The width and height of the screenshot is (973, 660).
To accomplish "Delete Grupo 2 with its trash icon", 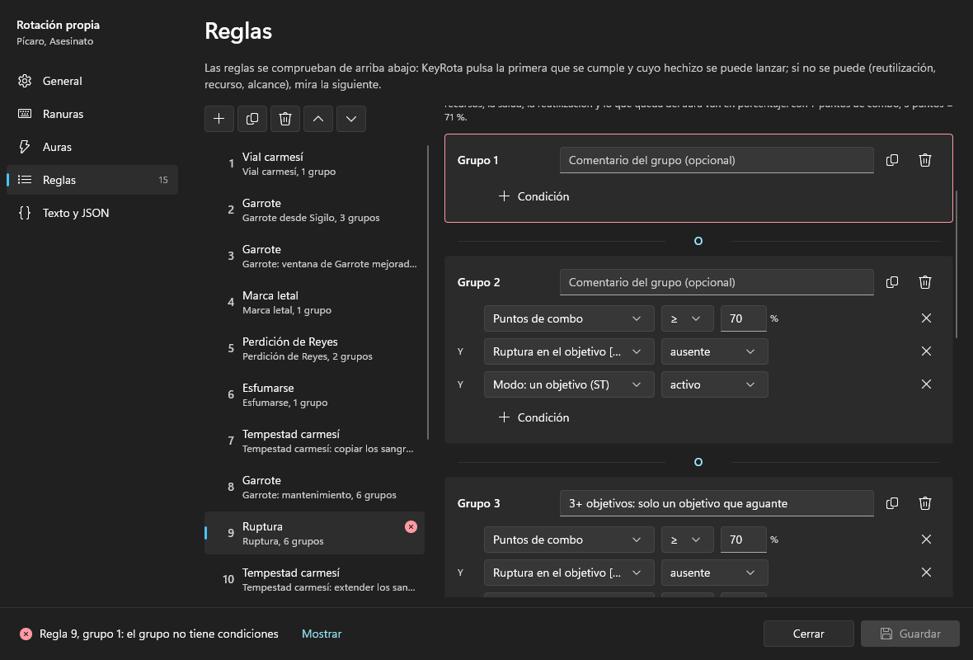I will (x=924, y=282).
